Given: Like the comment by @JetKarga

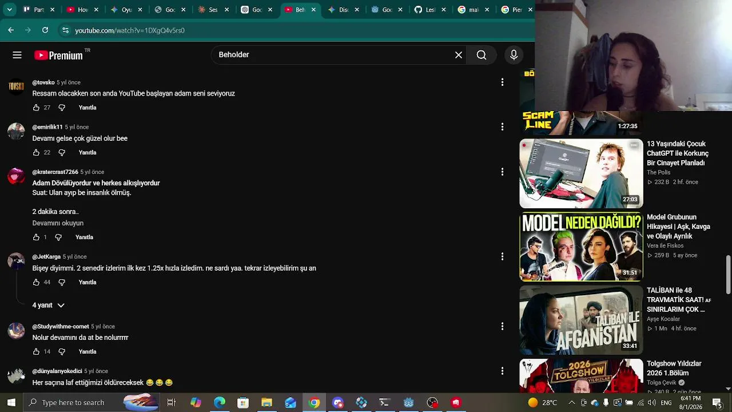Looking at the screenshot, I should (36, 283).
